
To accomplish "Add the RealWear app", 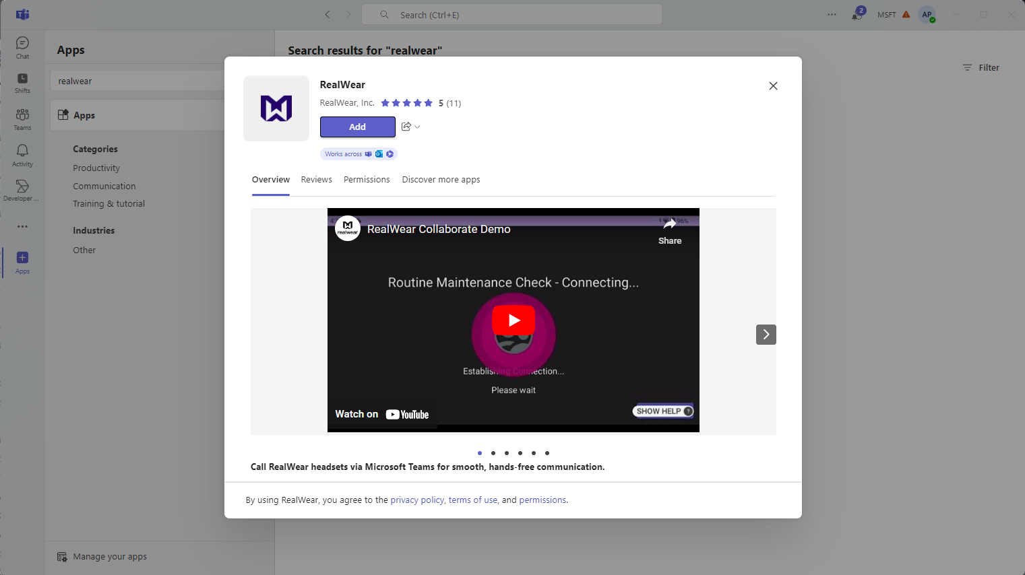I will click(x=358, y=127).
